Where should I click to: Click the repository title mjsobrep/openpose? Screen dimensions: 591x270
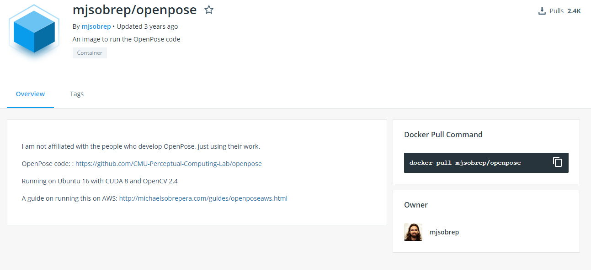tap(133, 10)
